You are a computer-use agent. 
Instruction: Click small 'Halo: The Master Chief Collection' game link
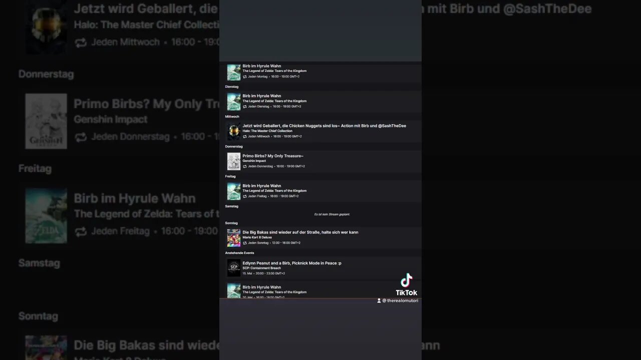(267, 131)
